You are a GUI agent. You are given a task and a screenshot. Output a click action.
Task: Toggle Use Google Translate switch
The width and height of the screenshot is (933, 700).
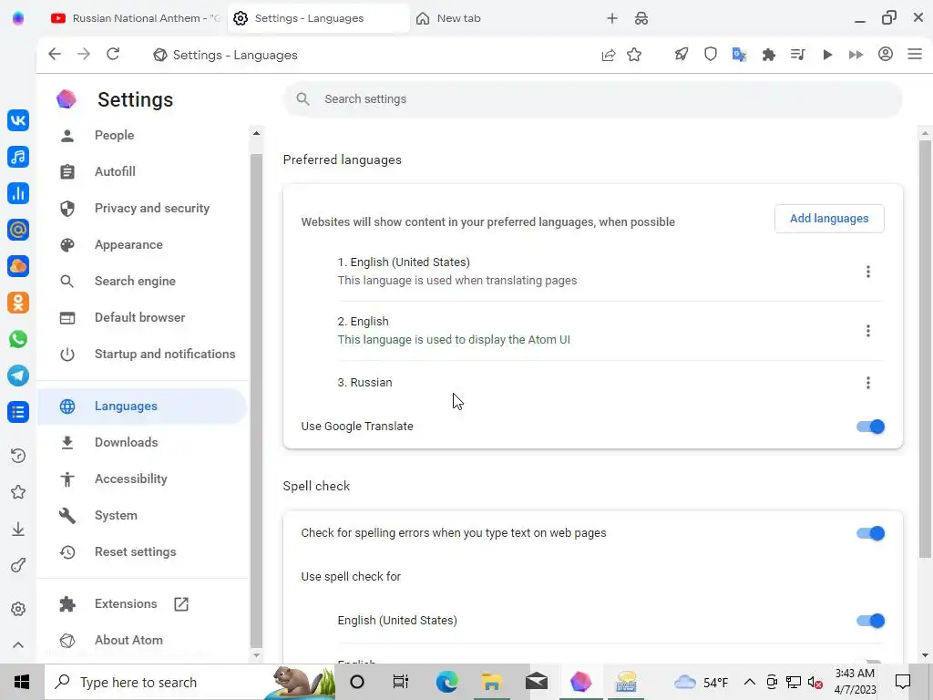point(870,427)
